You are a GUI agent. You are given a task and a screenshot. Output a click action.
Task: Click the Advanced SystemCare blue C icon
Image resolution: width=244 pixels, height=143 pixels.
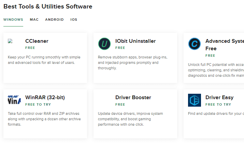pos(195,44)
